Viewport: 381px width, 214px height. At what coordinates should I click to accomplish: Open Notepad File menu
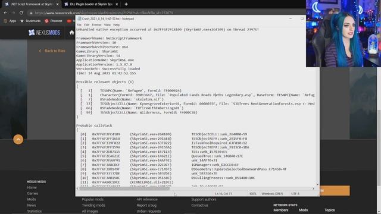(79, 25)
